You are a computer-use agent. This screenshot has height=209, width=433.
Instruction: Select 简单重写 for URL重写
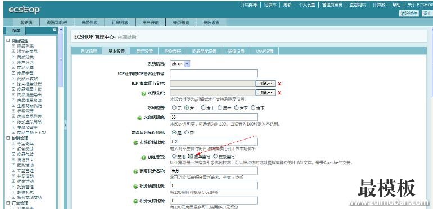coord(191,156)
